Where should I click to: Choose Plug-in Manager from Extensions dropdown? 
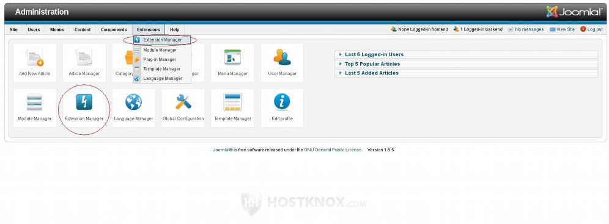163,60
